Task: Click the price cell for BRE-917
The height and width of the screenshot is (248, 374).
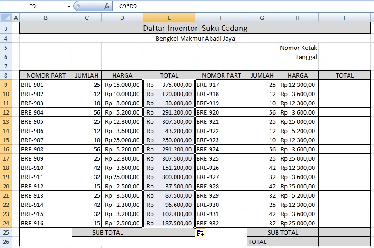Action: pyautogui.click(x=297, y=85)
